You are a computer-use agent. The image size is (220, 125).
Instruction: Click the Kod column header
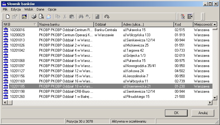pyautogui.click(x=184, y=24)
